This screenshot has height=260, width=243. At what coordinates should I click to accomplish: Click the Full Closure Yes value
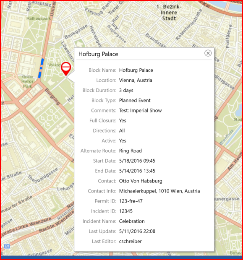click(x=123, y=120)
